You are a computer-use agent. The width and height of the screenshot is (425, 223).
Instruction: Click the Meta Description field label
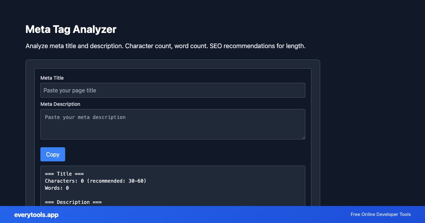(x=60, y=104)
